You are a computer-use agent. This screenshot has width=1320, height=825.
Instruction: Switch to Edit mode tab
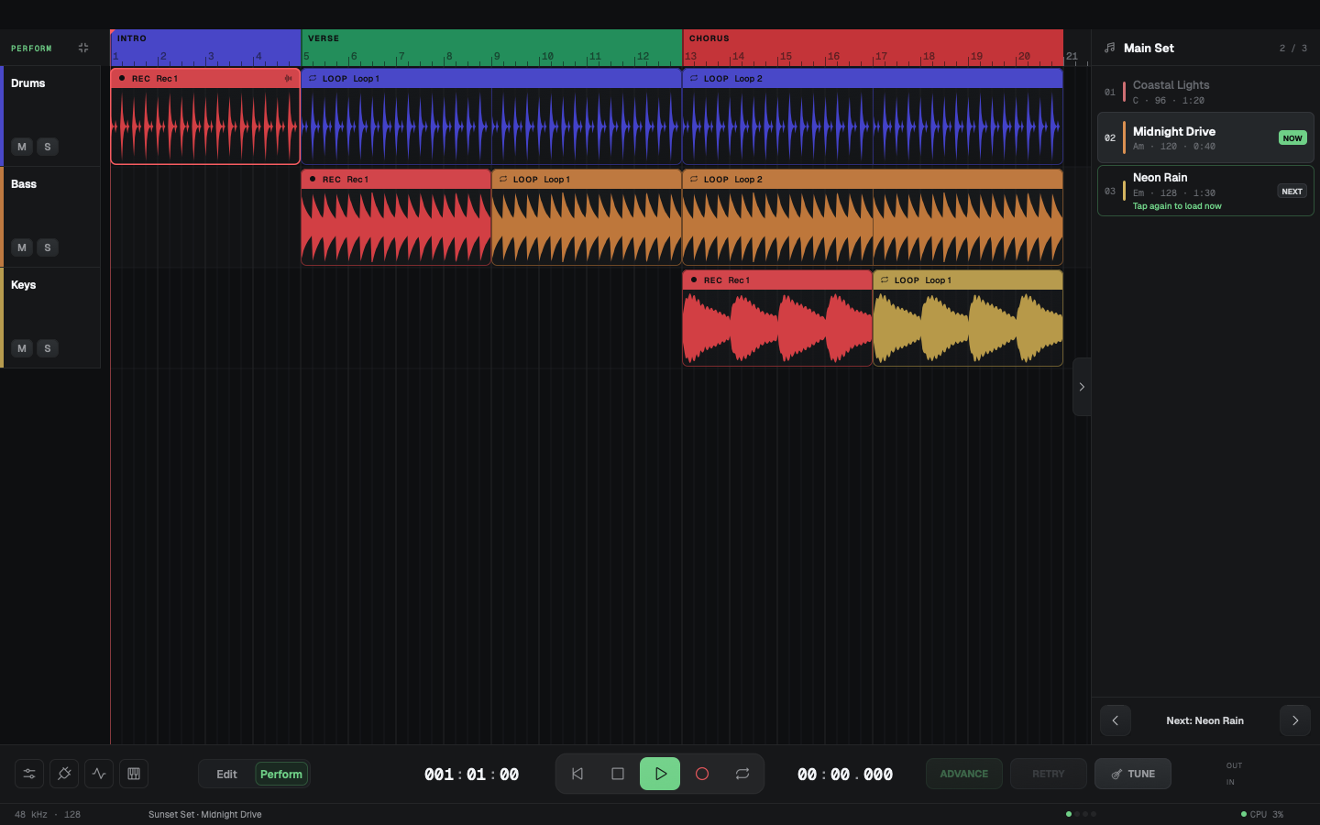tap(227, 774)
